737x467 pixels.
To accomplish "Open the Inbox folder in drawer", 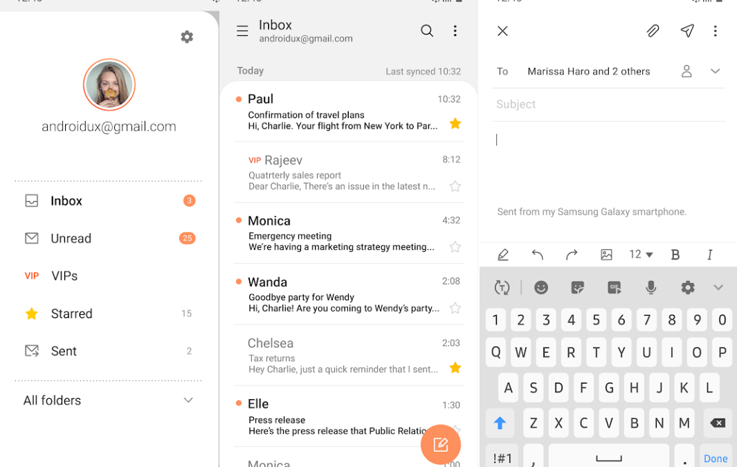I will (109, 201).
